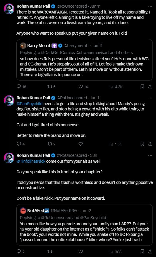View analytics showing 4.3K views

pyautogui.click(x=116, y=87)
